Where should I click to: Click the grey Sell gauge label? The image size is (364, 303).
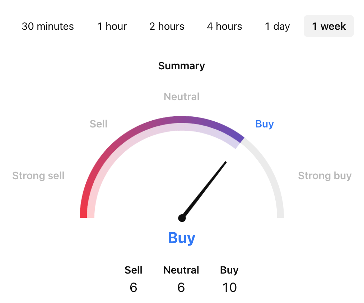(98, 124)
